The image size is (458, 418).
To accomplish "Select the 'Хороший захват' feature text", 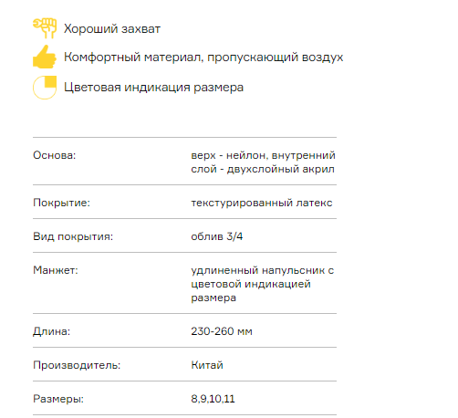I will [x=112, y=29].
